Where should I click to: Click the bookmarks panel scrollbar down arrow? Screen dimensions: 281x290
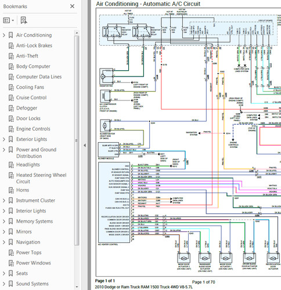click(x=77, y=287)
